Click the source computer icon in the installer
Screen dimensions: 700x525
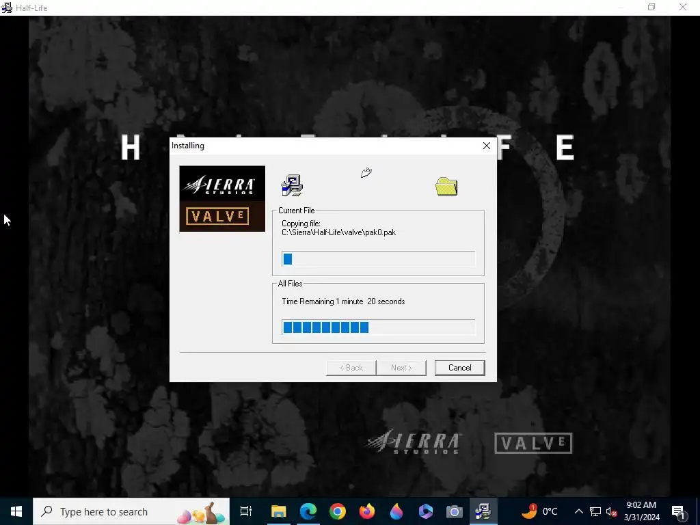pyautogui.click(x=292, y=185)
